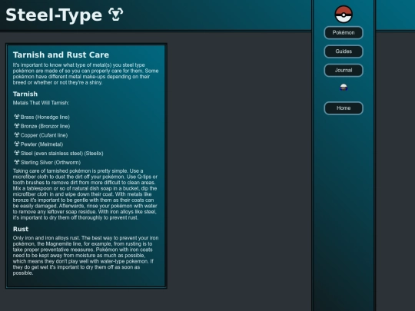This screenshot has height=311, width=415.
Task: Click the Tarnish and Rust Care heading
Action: [61, 55]
